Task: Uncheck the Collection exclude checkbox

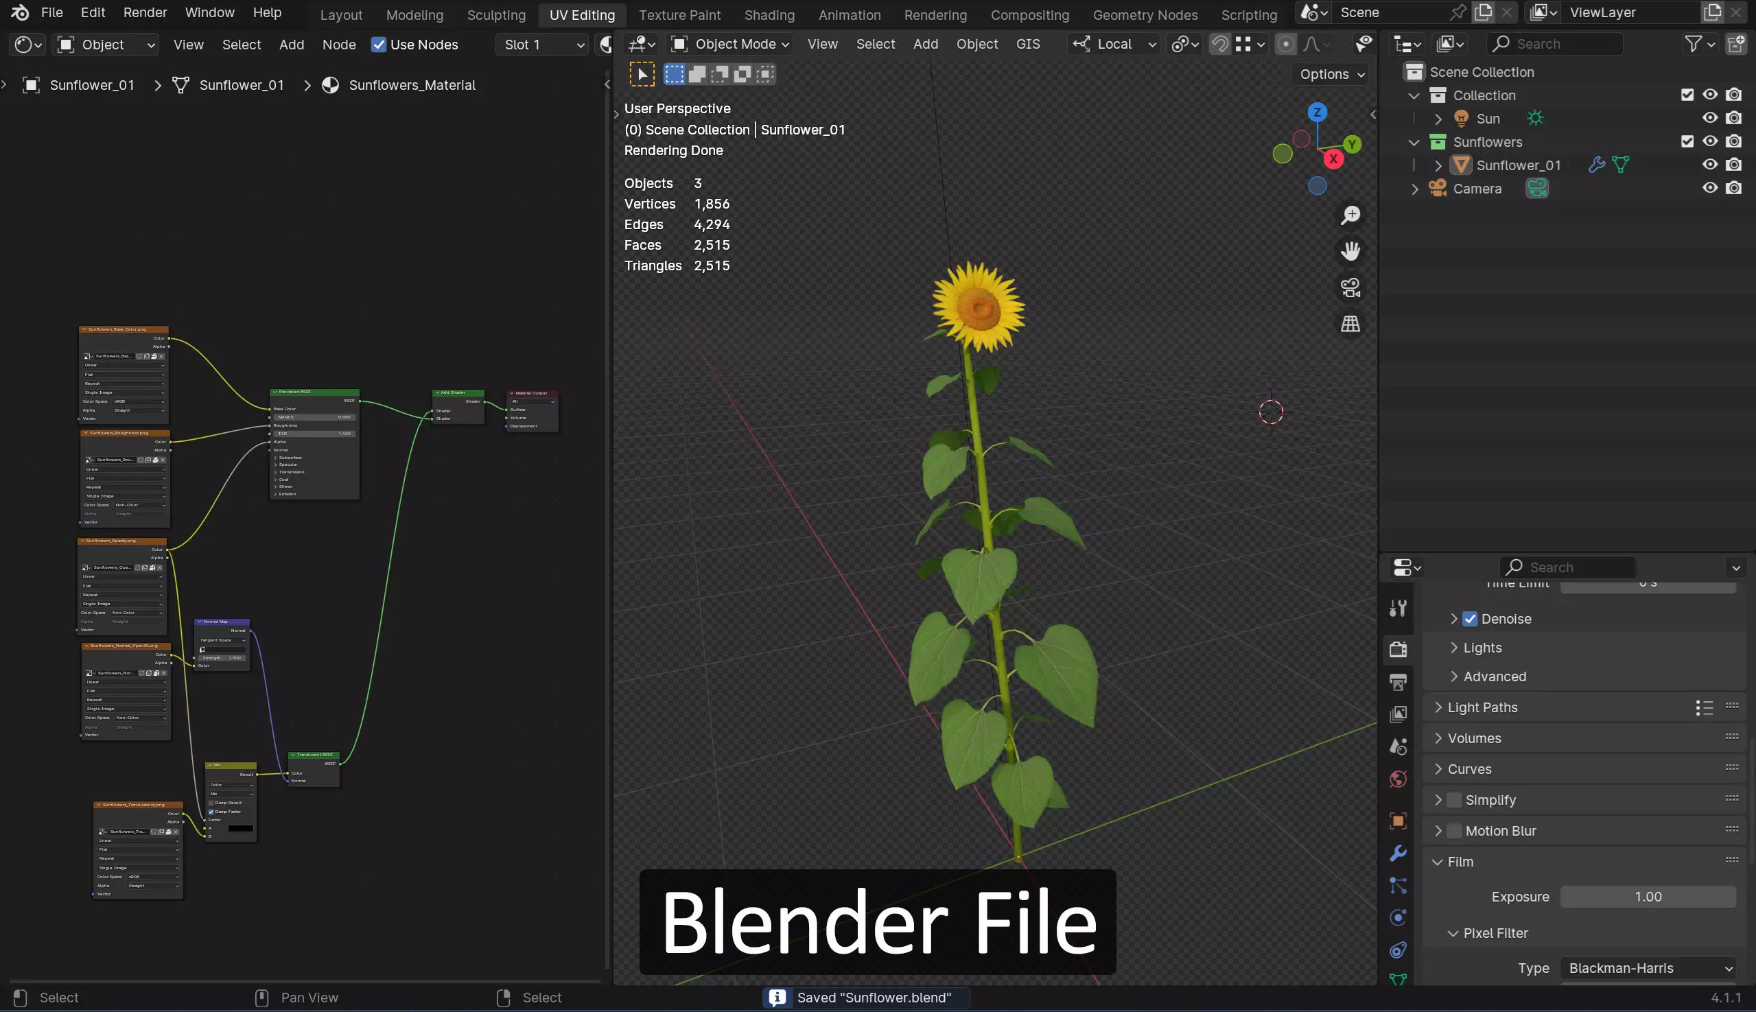Action: tap(1687, 95)
